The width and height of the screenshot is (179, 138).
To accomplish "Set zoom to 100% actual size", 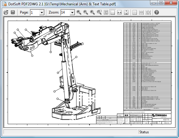I will pos(106,12).
